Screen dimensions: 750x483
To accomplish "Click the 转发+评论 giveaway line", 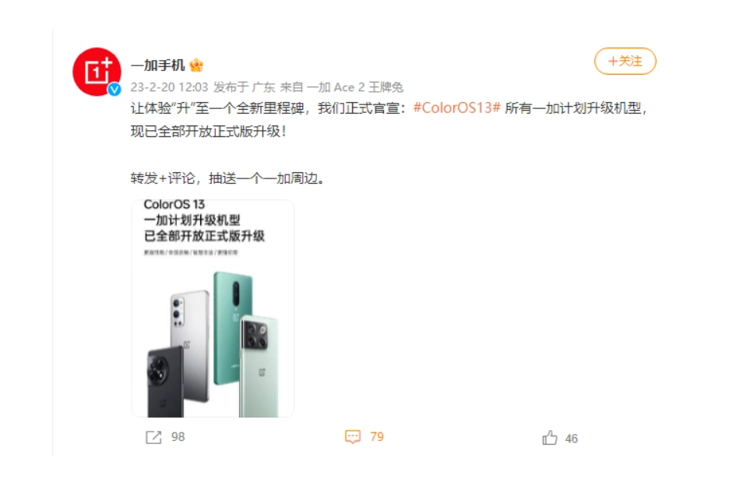I will (227, 178).
